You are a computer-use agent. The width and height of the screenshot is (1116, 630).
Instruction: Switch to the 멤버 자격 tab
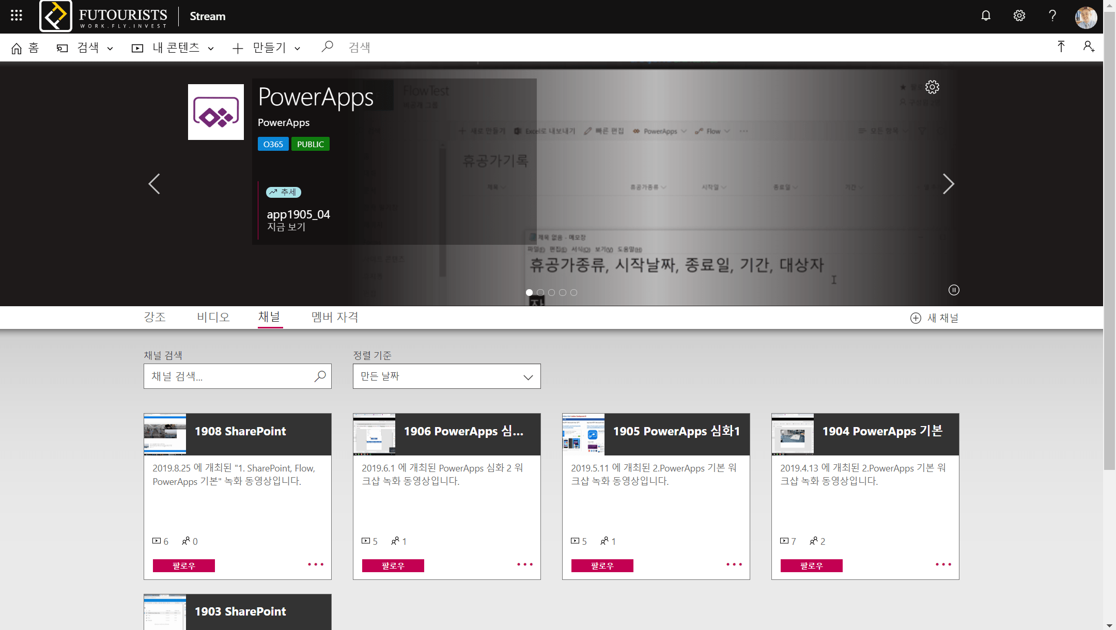click(x=335, y=317)
